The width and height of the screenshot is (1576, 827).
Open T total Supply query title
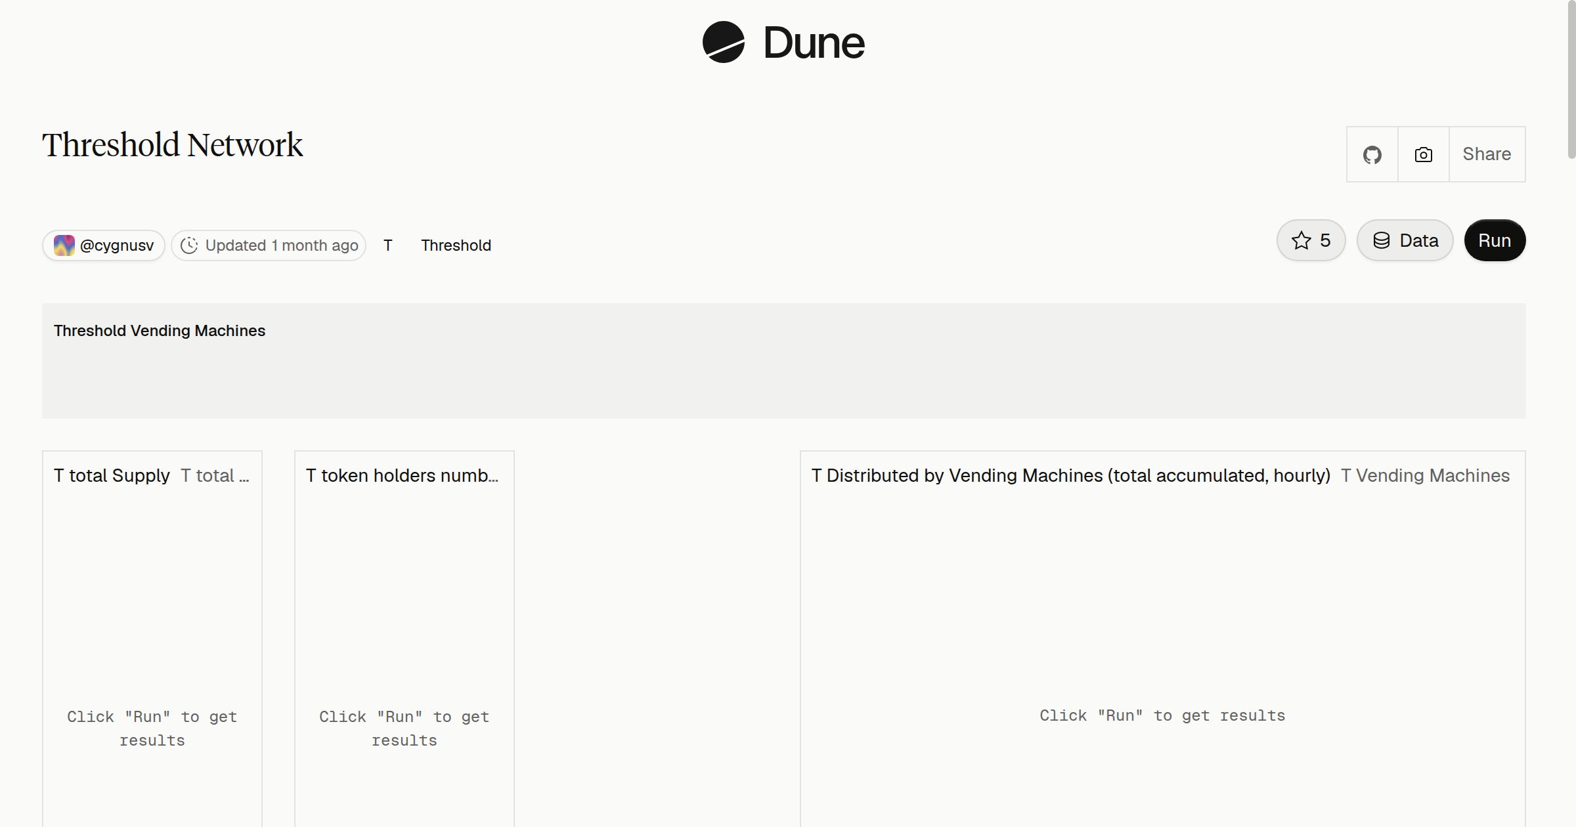(x=112, y=475)
